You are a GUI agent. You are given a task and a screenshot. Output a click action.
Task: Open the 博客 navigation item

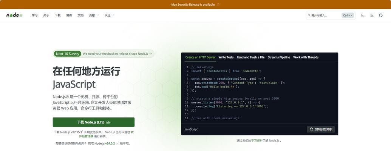(x=69, y=15)
